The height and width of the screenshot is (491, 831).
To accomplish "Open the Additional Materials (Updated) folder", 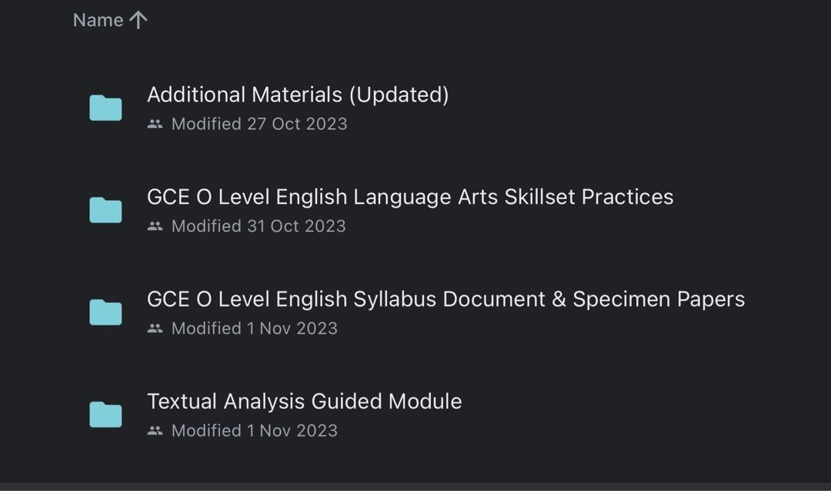I will (299, 95).
